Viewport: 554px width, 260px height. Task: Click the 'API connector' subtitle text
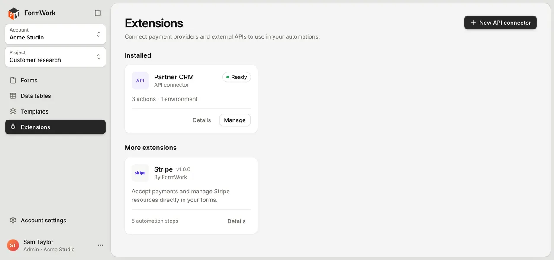coord(171,85)
